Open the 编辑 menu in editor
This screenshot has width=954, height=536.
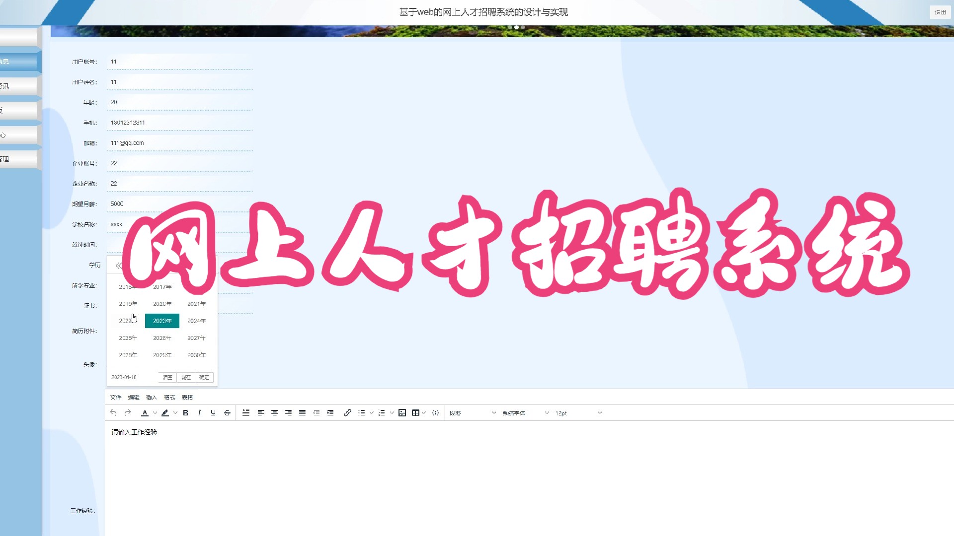click(x=134, y=397)
